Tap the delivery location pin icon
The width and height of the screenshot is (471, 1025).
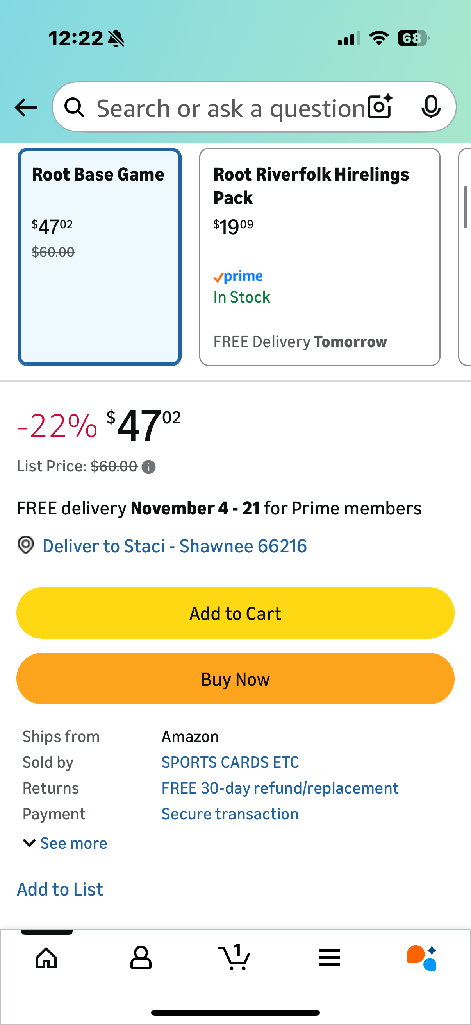point(26,545)
